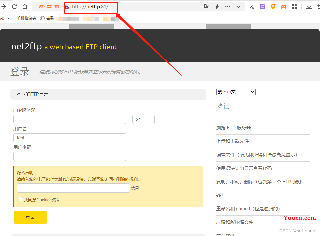Open the page translate icon in address bar

(206, 7)
